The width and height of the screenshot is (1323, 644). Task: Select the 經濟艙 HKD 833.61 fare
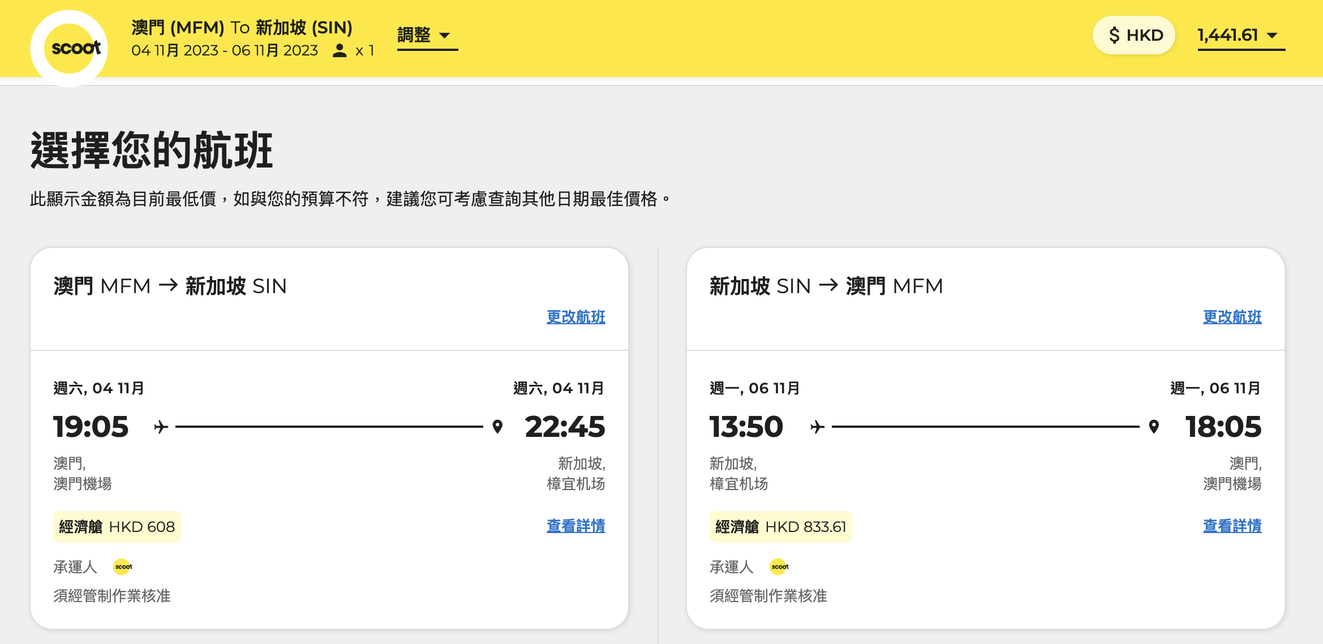(x=780, y=526)
